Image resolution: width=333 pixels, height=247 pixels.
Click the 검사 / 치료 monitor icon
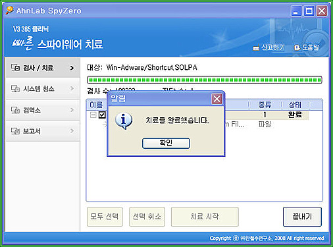pos(15,68)
